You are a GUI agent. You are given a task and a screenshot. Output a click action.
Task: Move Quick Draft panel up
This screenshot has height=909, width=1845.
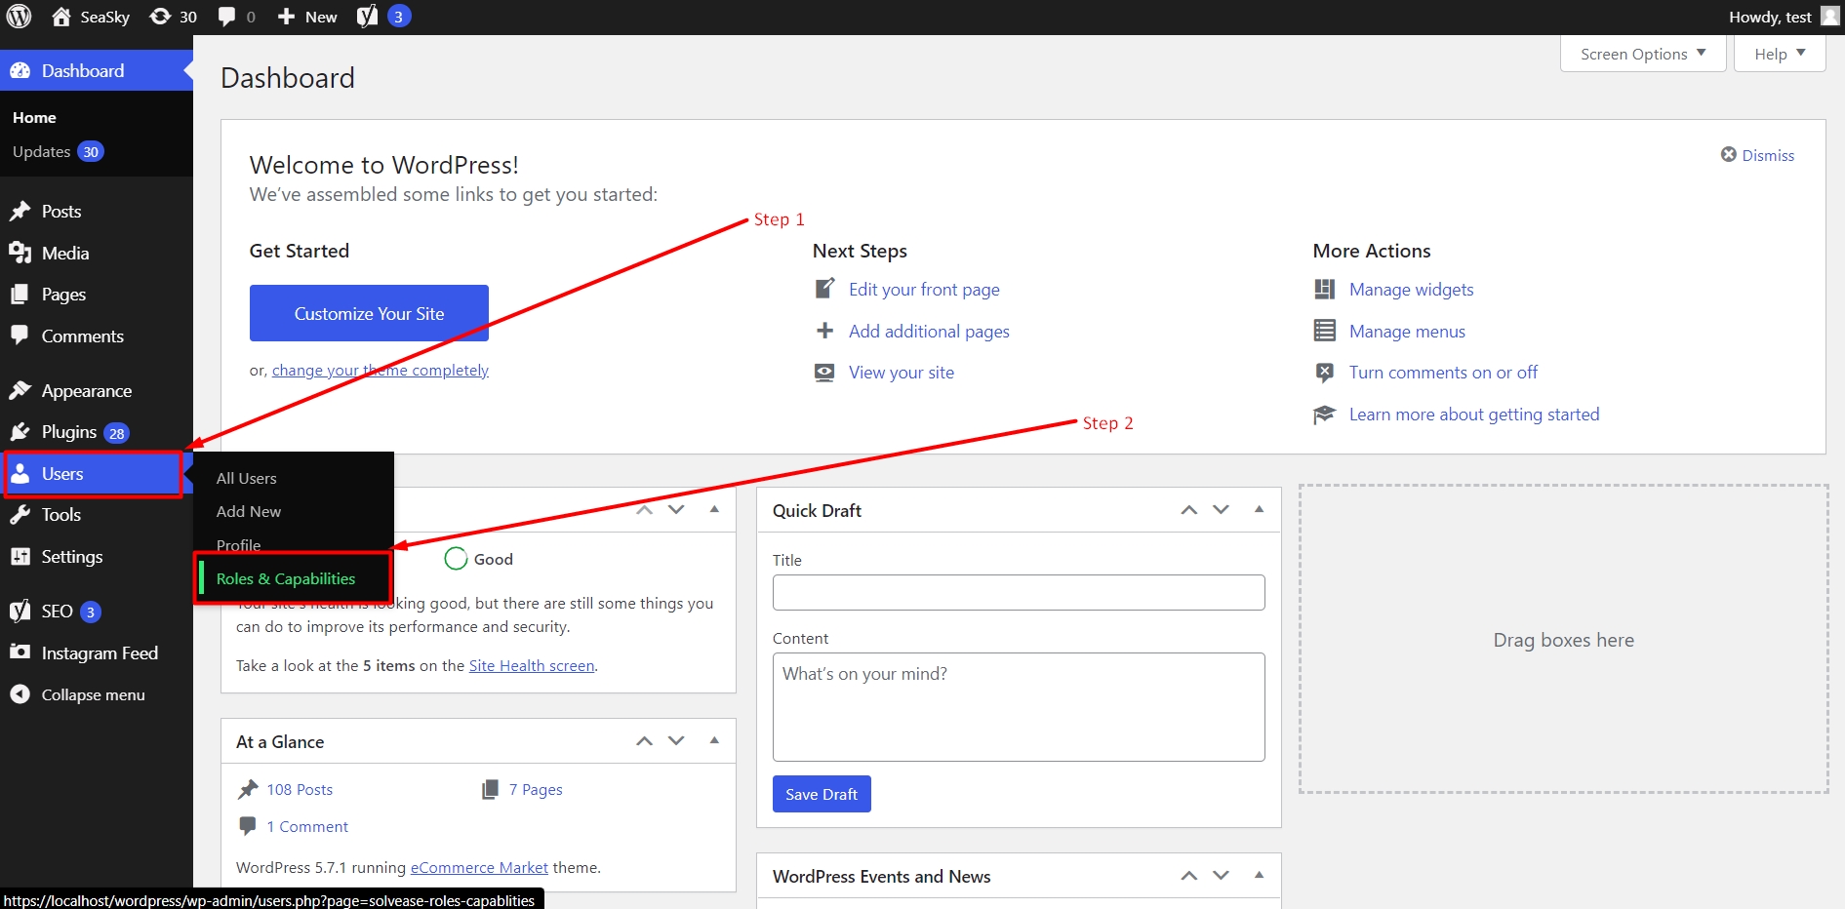click(1188, 509)
